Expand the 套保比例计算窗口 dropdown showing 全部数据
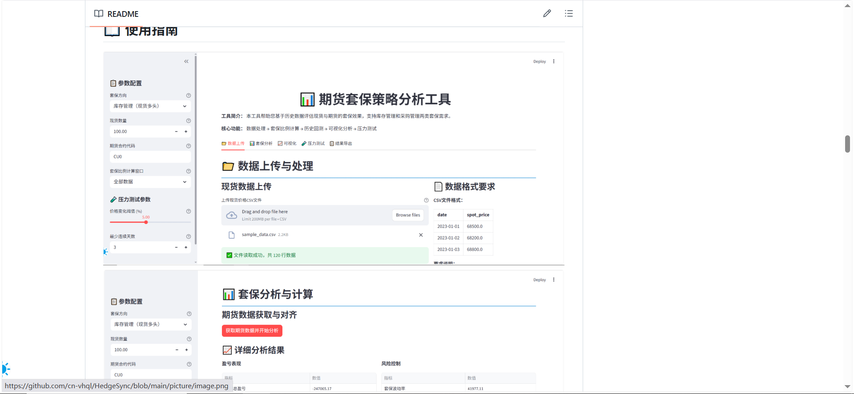 point(150,182)
